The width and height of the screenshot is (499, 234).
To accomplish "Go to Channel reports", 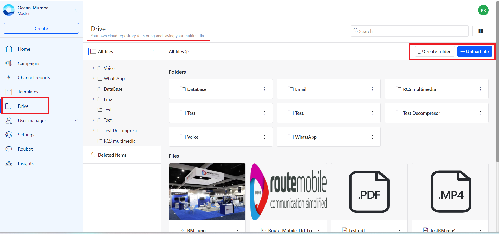I will coord(34,78).
